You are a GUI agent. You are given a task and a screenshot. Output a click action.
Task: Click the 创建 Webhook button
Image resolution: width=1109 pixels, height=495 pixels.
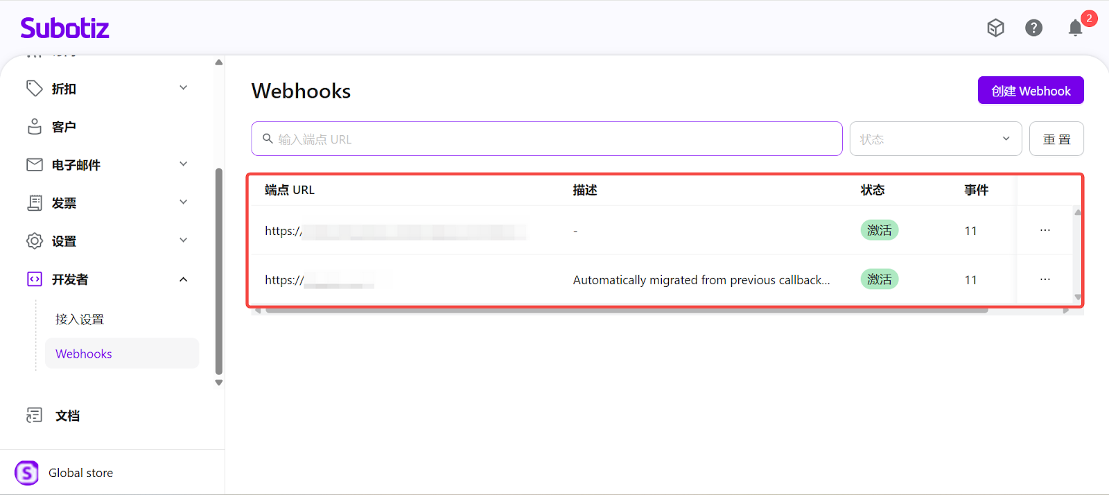pos(1030,91)
